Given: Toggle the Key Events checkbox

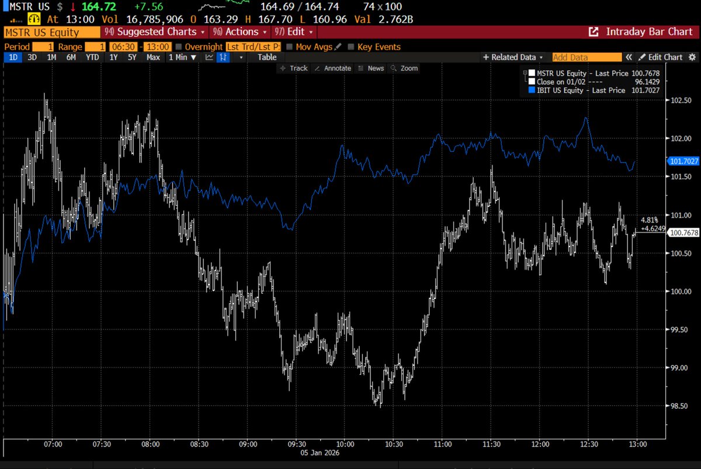Looking at the screenshot, I should tap(351, 47).
